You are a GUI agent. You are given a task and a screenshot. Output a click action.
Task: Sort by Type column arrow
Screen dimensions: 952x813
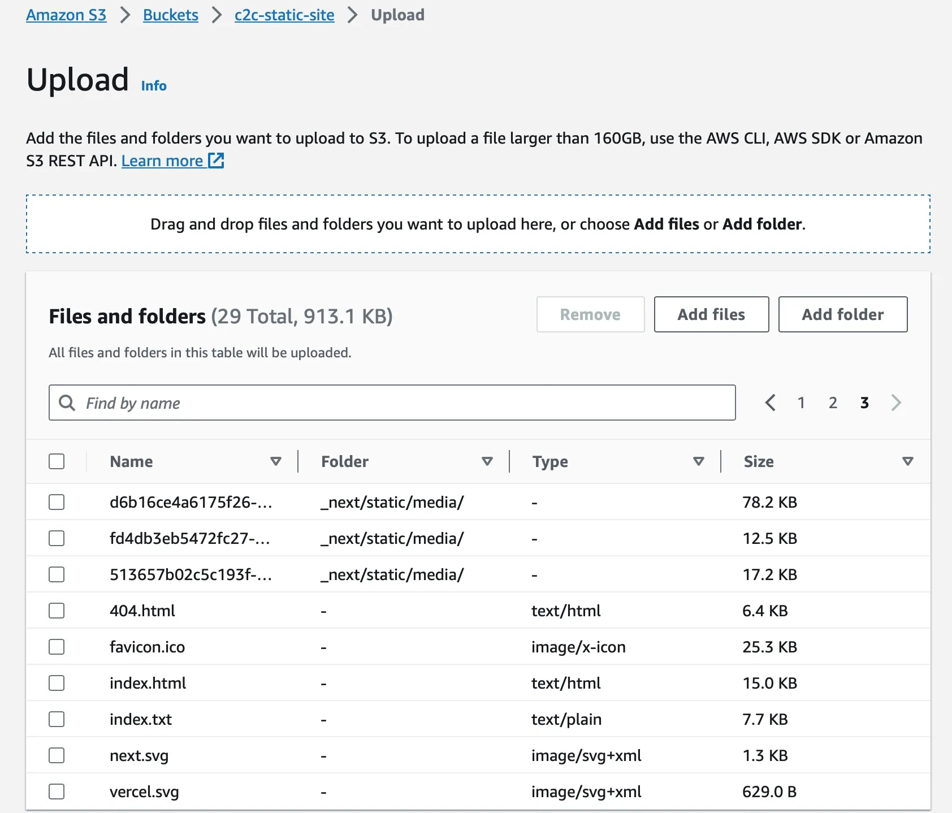(x=699, y=461)
